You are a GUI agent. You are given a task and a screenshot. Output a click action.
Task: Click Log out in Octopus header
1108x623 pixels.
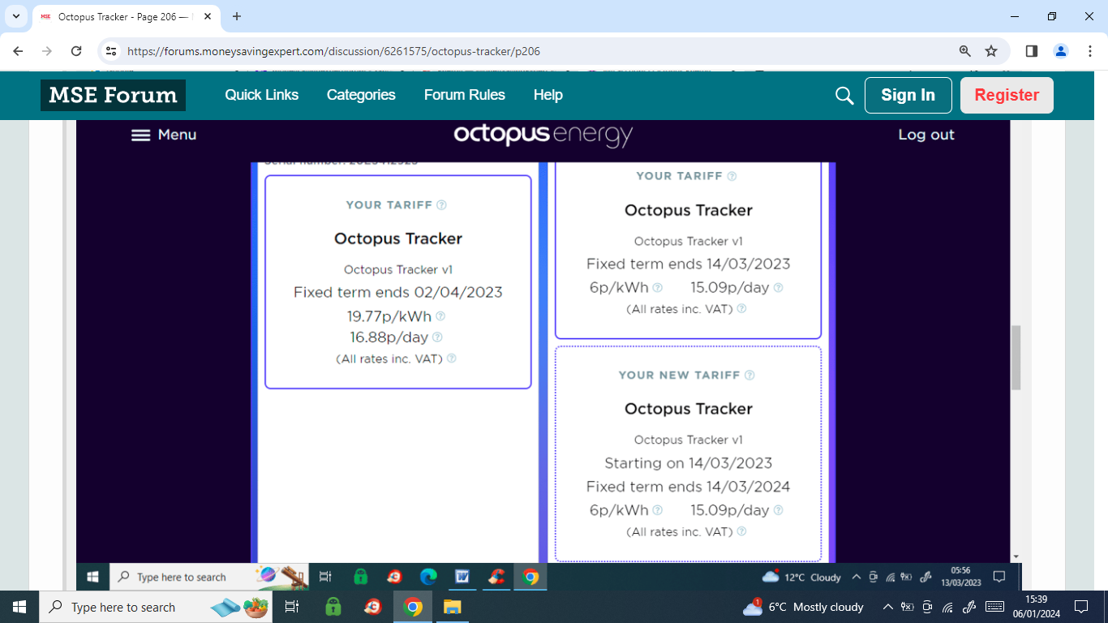point(926,135)
